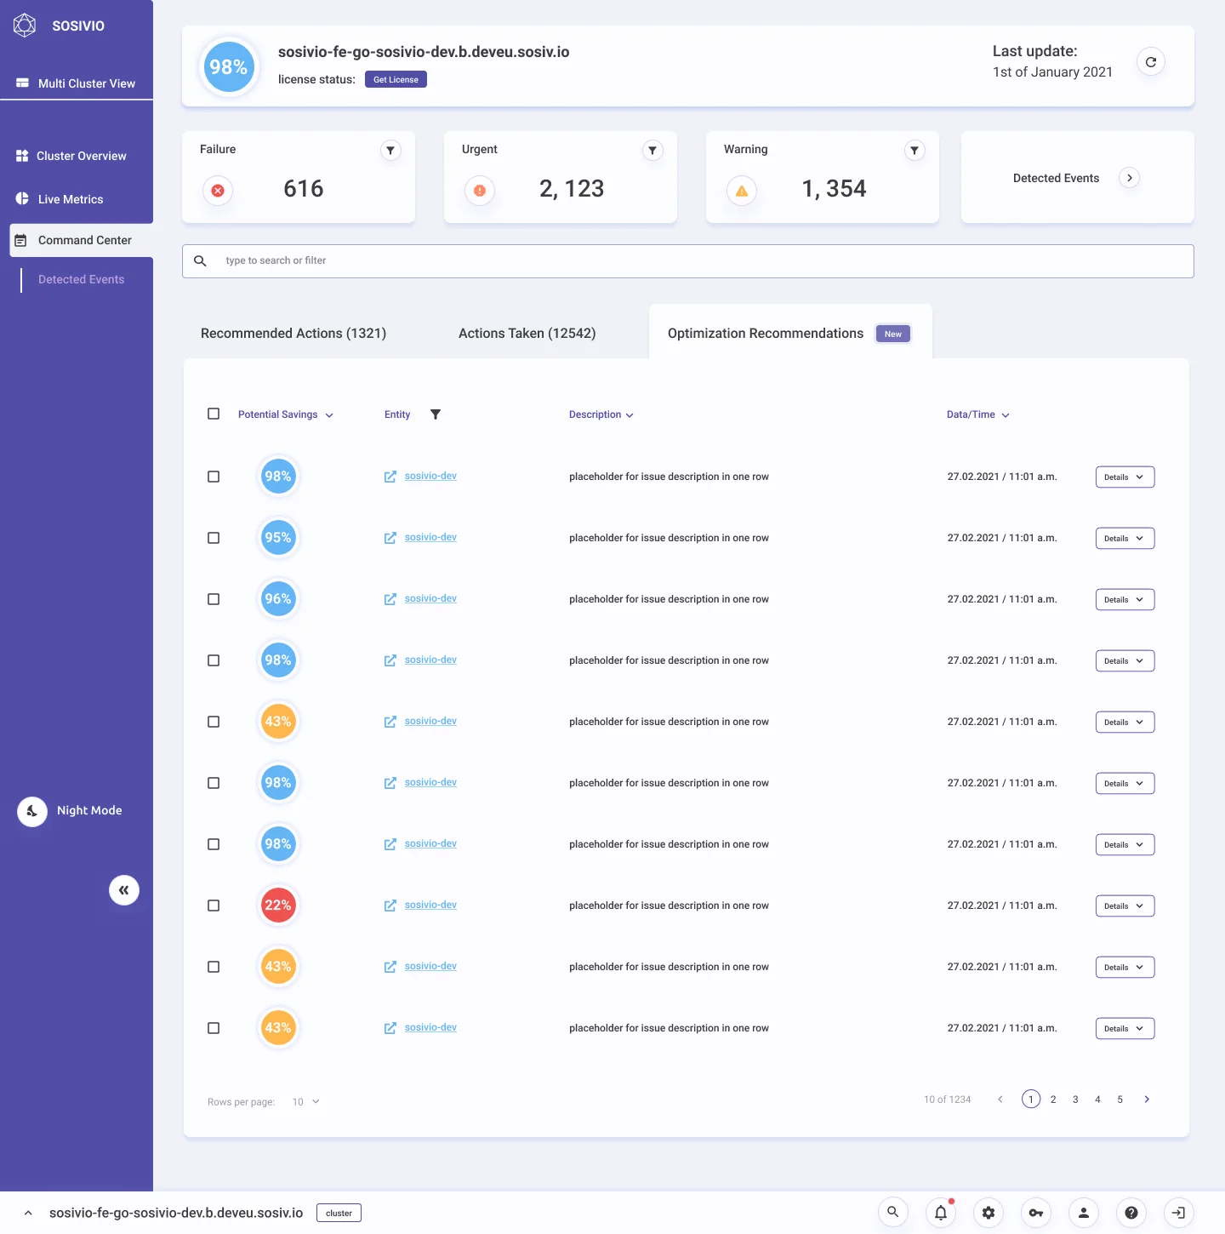Open Detected Events sub-item in sidebar
Image resolution: width=1225 pixels, height=1234 pixels.
[x=81, y=279]
